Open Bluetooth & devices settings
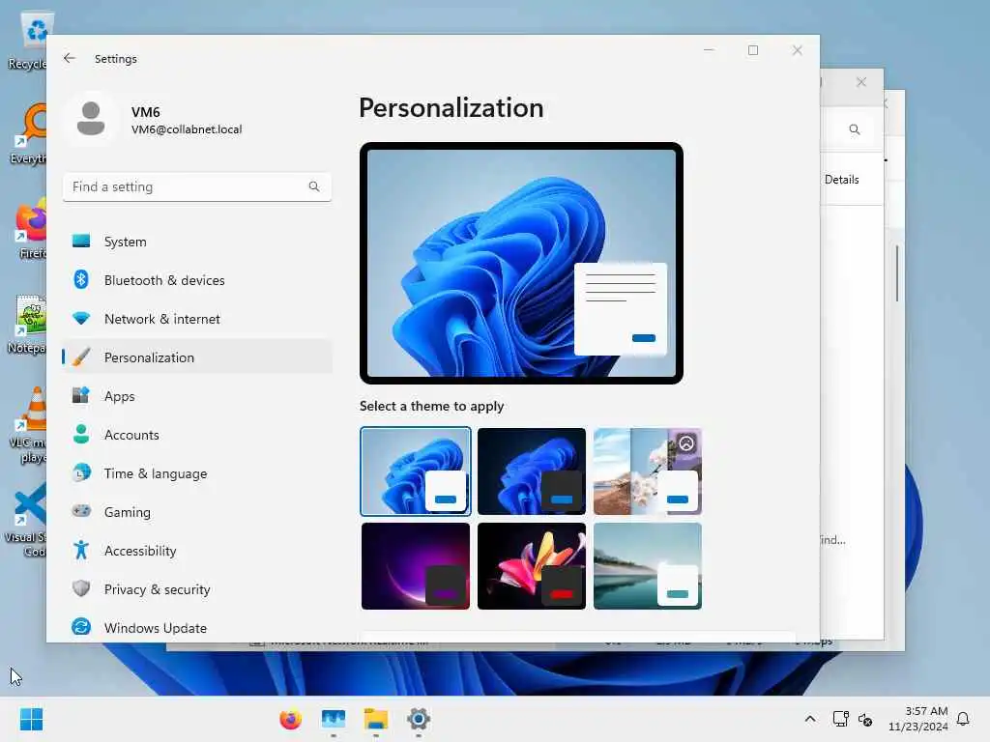The image size is (990, 742). [197, 280]
